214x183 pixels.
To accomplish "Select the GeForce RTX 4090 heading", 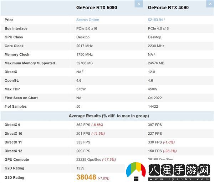I will (x=168, y=7).
